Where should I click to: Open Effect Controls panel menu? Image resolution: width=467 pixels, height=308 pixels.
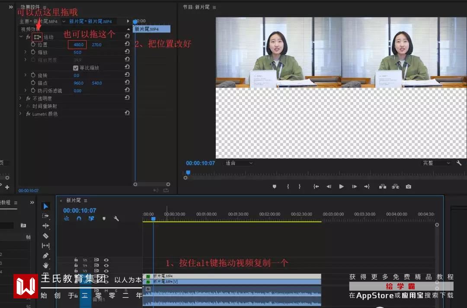pyautogui.click(x=45, y=7)
